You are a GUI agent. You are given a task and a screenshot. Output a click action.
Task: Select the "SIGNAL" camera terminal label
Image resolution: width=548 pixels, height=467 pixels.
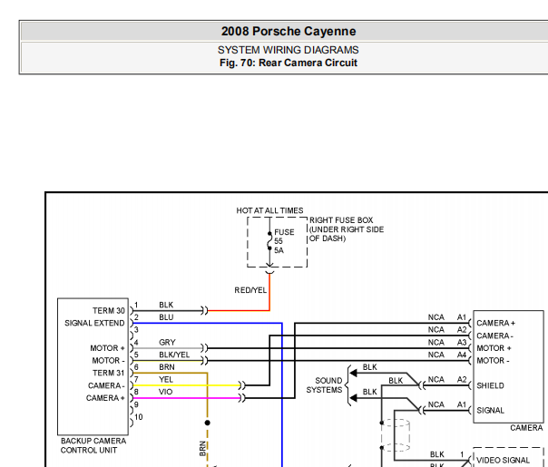[x=490, y=411]
